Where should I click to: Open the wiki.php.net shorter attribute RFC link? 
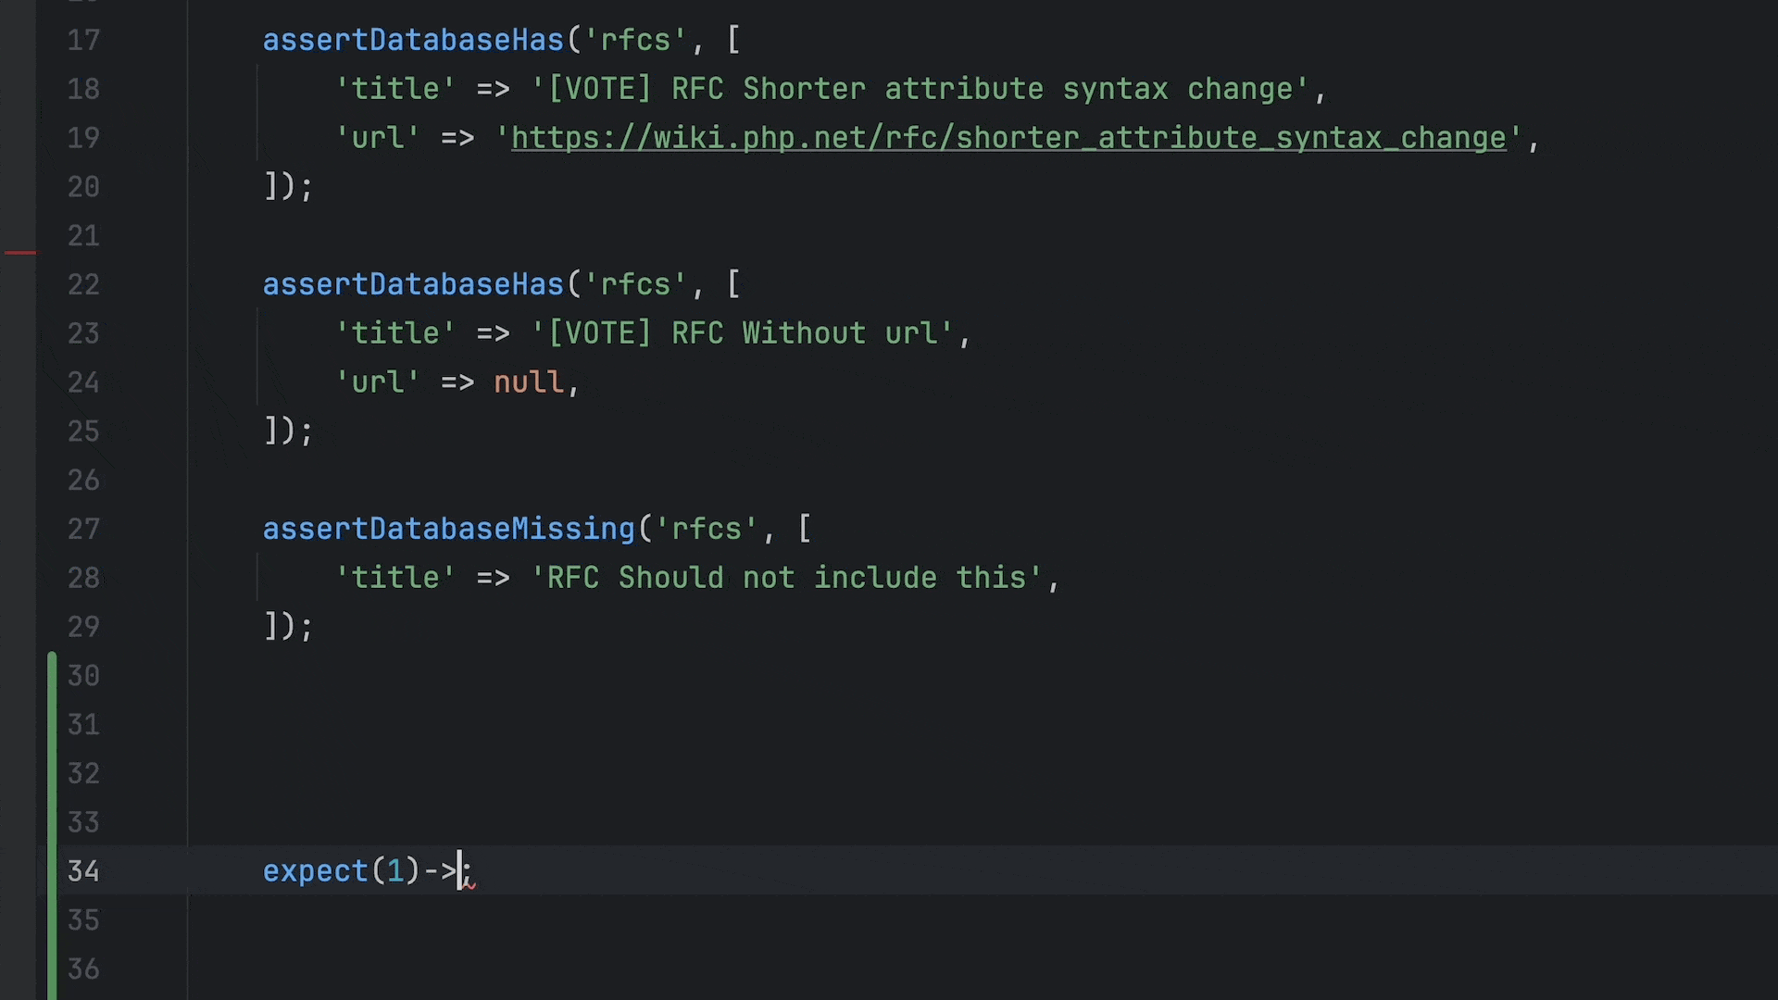click(1008, 138)
